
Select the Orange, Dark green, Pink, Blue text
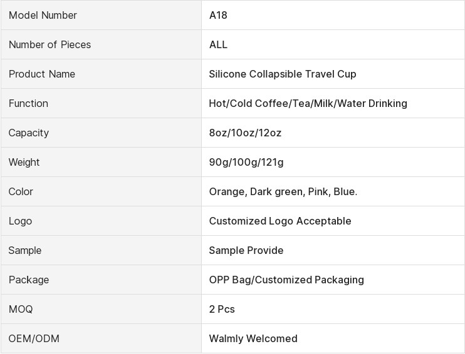283,191
